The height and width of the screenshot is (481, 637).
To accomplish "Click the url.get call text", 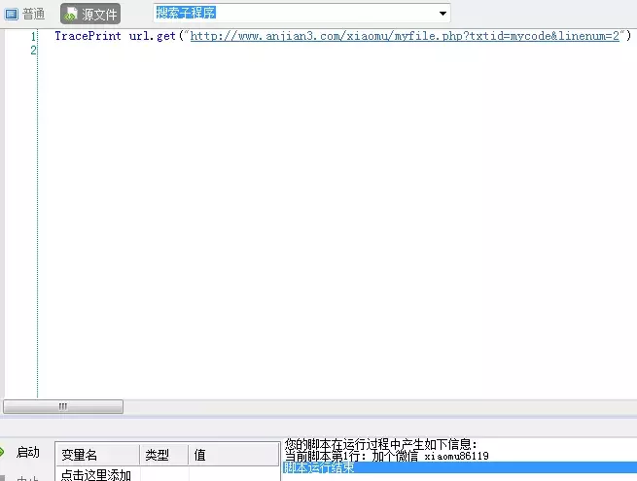I will (153, 36).
